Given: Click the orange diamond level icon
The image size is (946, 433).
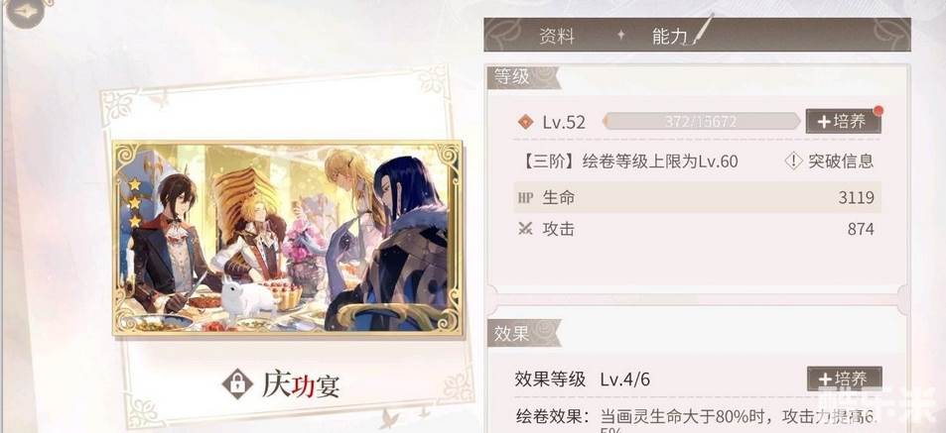Looking at the screenshot, I should point(525,122).
